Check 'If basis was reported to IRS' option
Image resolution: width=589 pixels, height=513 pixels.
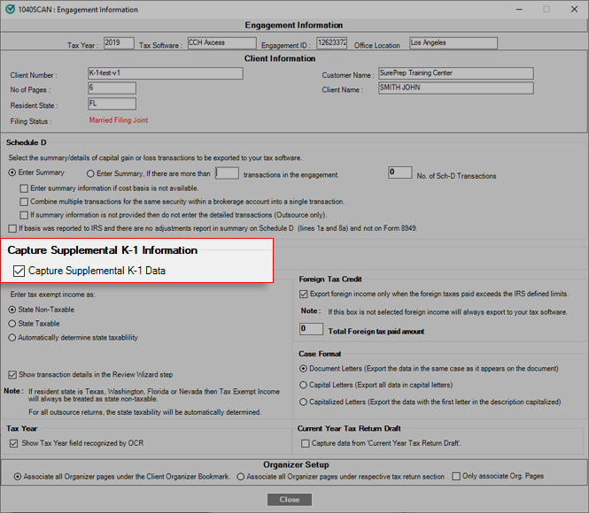[12, 228]
